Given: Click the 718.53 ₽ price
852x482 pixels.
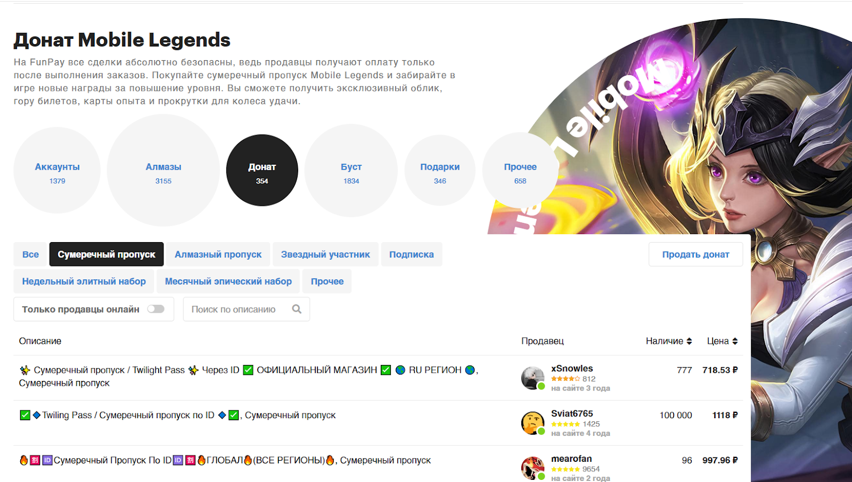Looking at the screenshot, I should pyautogui.click(x=720, y=370).
